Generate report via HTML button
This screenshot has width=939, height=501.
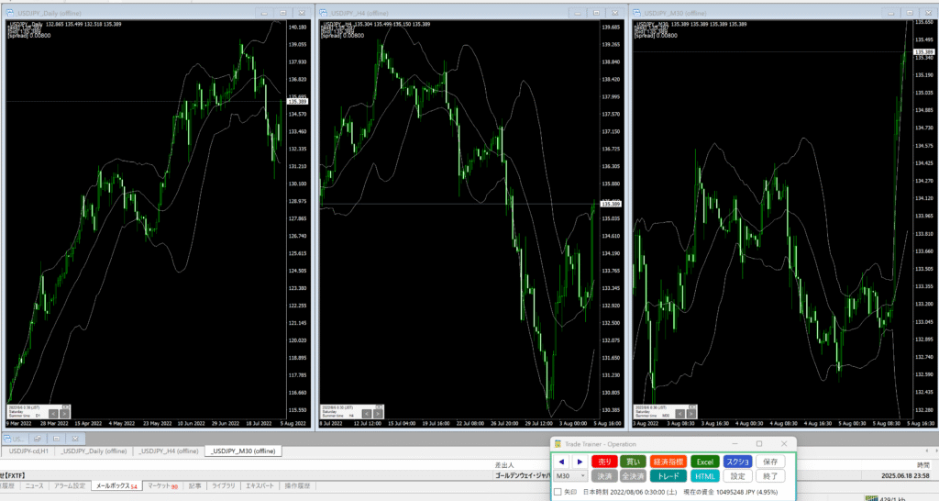(x=705, y=476)
